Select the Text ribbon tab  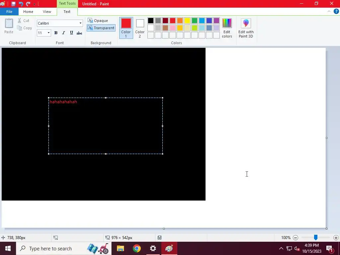point(67,12)
